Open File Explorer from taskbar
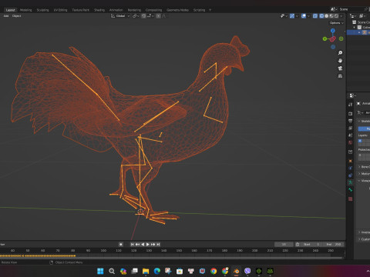The width and height of the screenshot is (370, 277). [146, 271]
